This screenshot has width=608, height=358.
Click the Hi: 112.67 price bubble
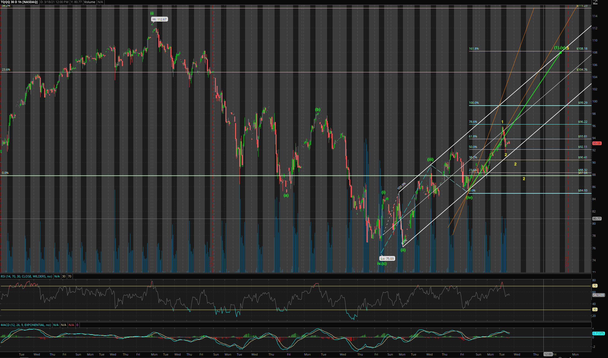(160, 19)
